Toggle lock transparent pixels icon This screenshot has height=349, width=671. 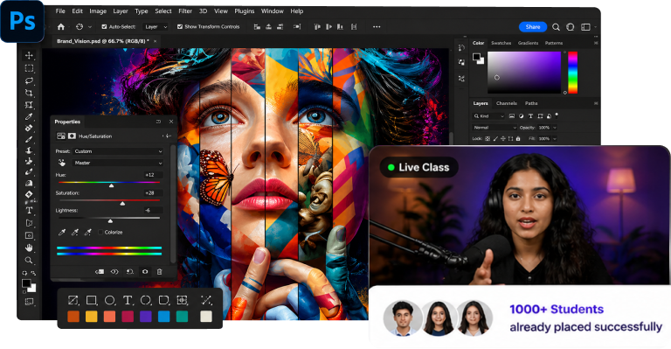(x=488, y=139)
